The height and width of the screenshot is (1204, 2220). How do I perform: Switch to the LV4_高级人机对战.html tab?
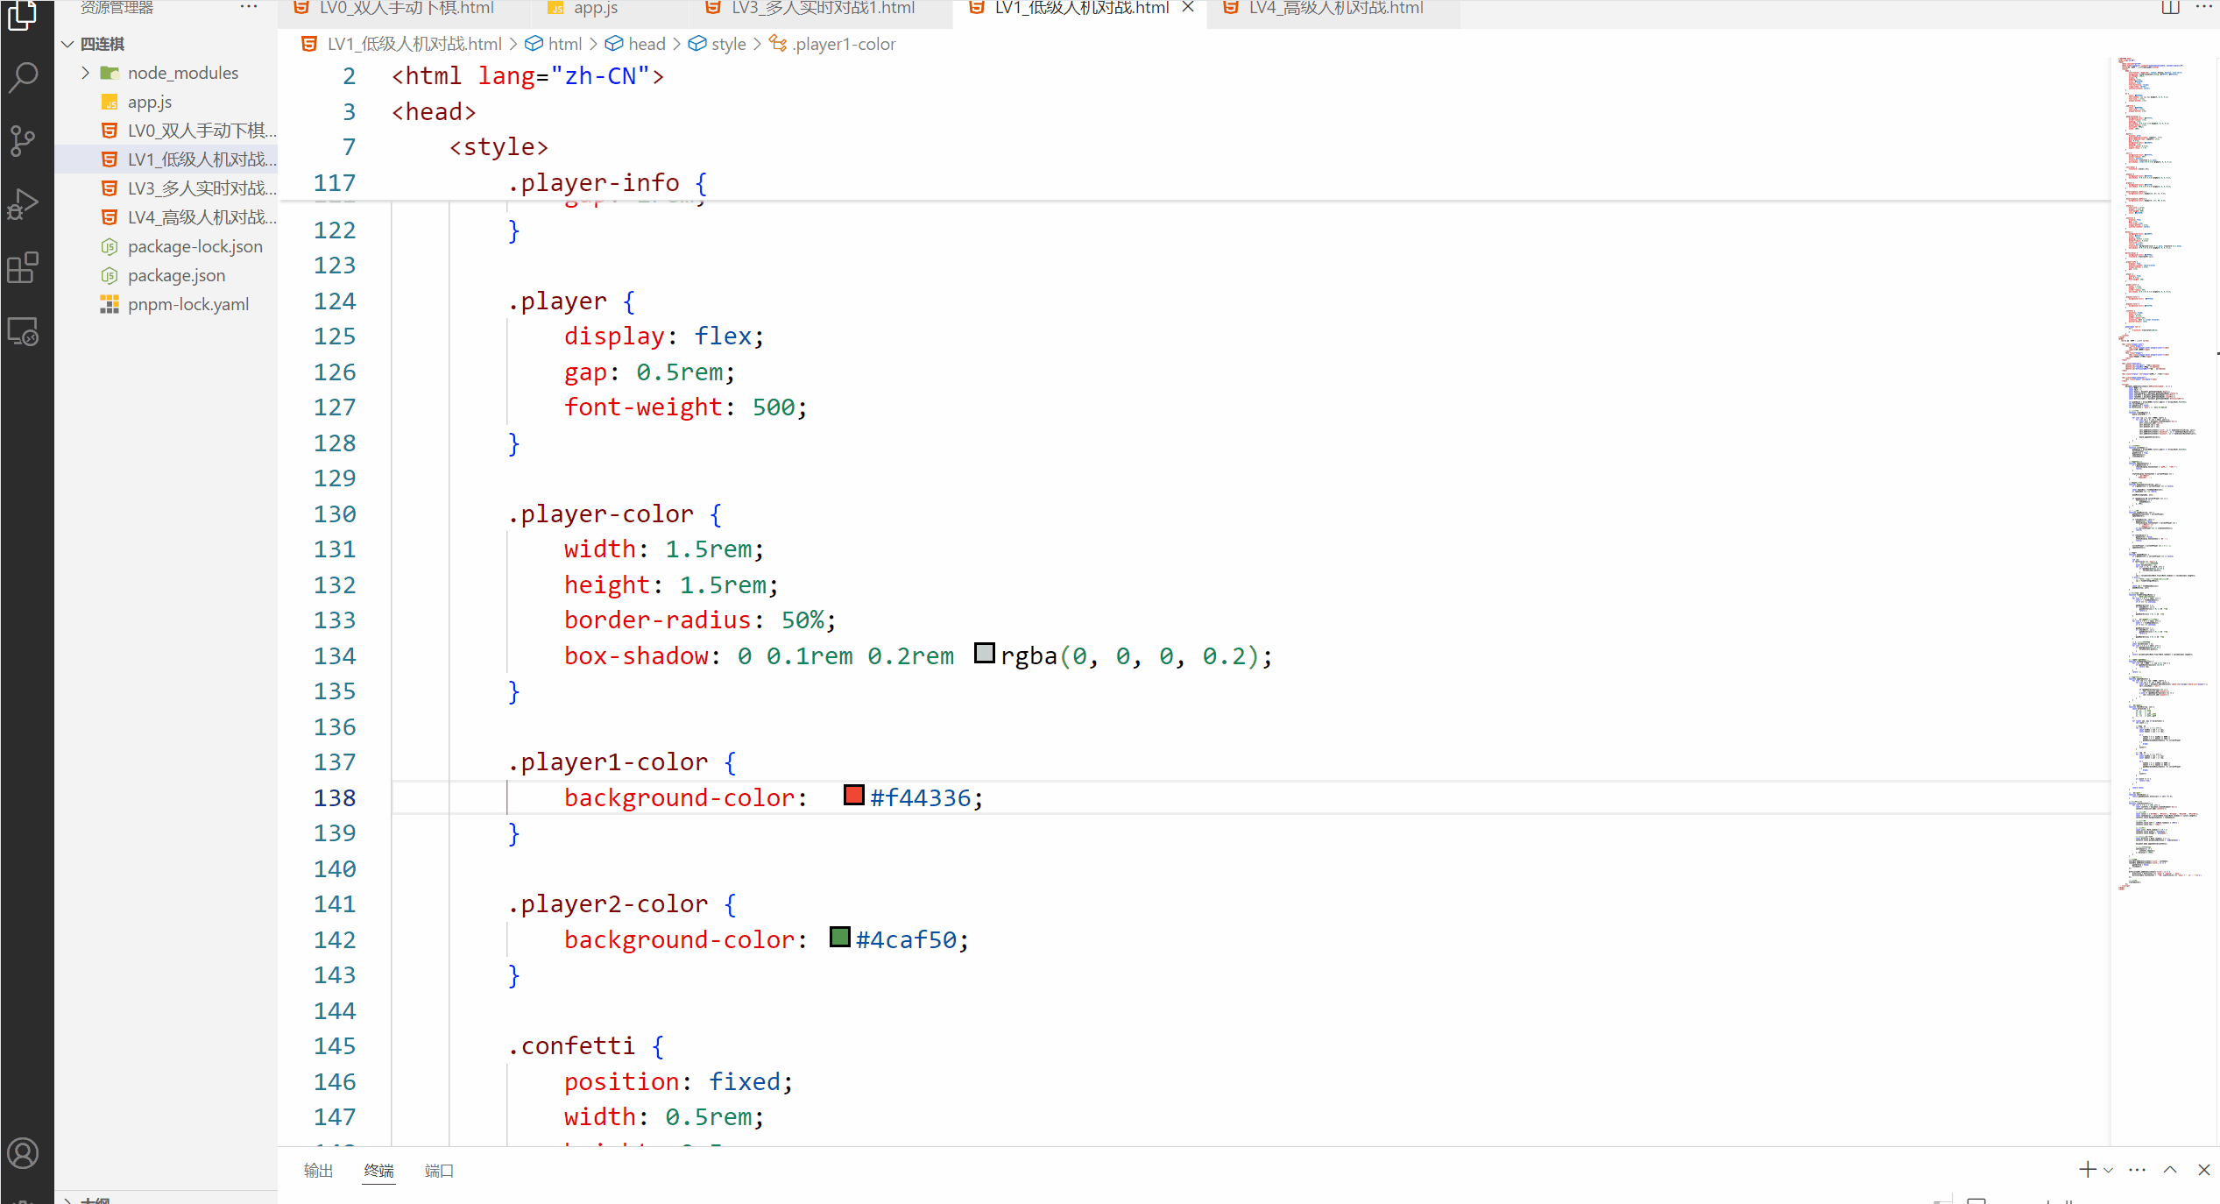[x=1334, y=8]
